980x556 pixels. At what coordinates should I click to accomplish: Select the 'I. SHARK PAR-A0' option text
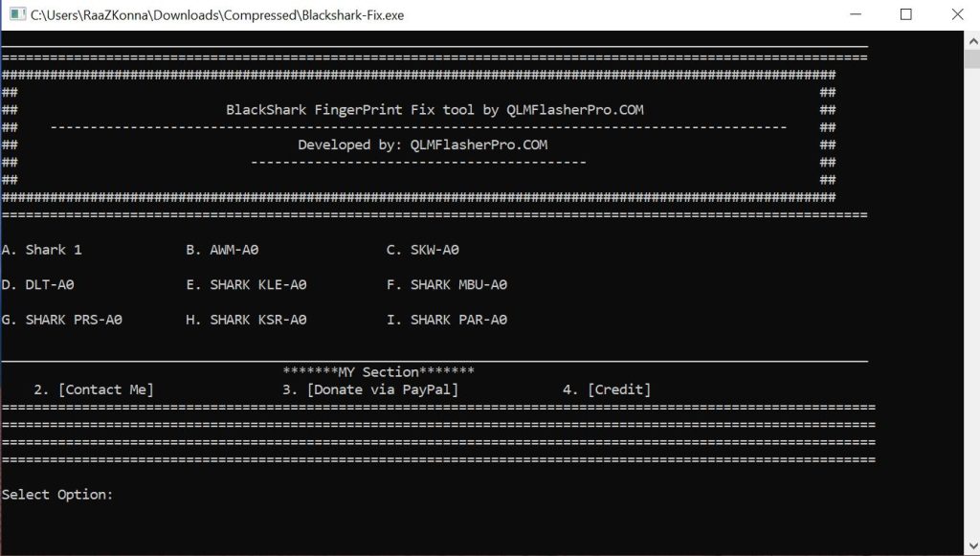[447, 320]
